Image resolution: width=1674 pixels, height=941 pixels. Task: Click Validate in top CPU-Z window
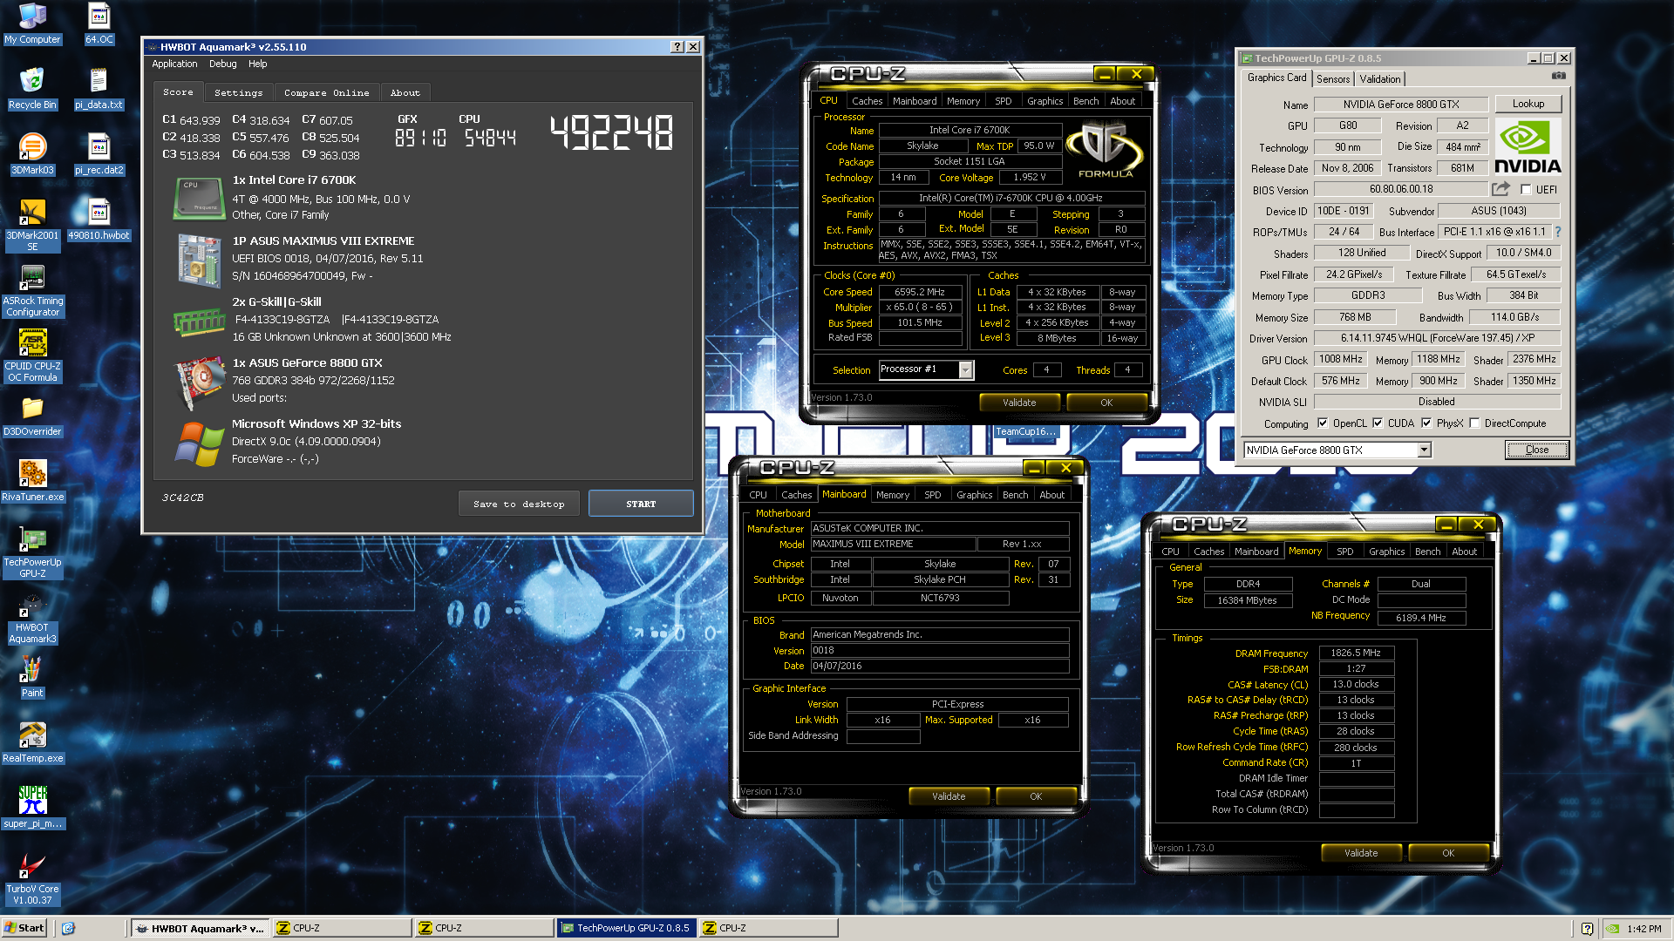point(1019,403)
